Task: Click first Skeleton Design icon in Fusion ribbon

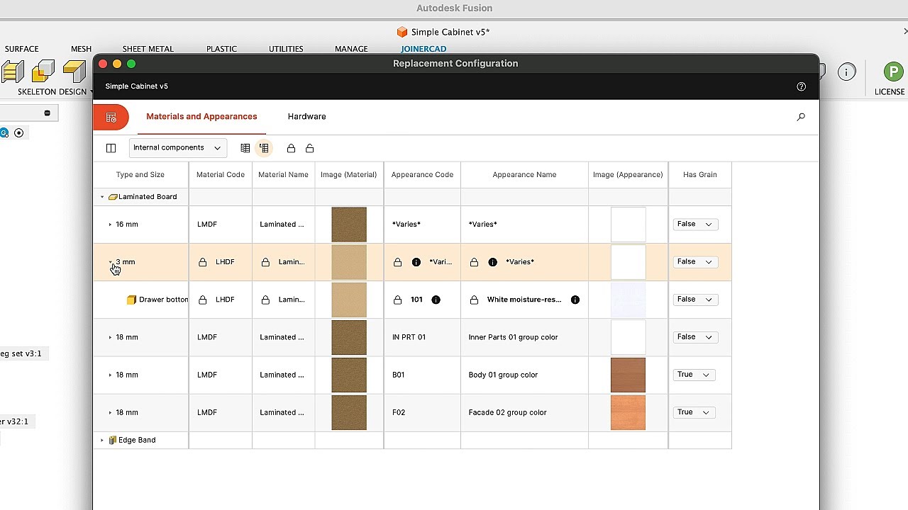Action: point(12,72)
